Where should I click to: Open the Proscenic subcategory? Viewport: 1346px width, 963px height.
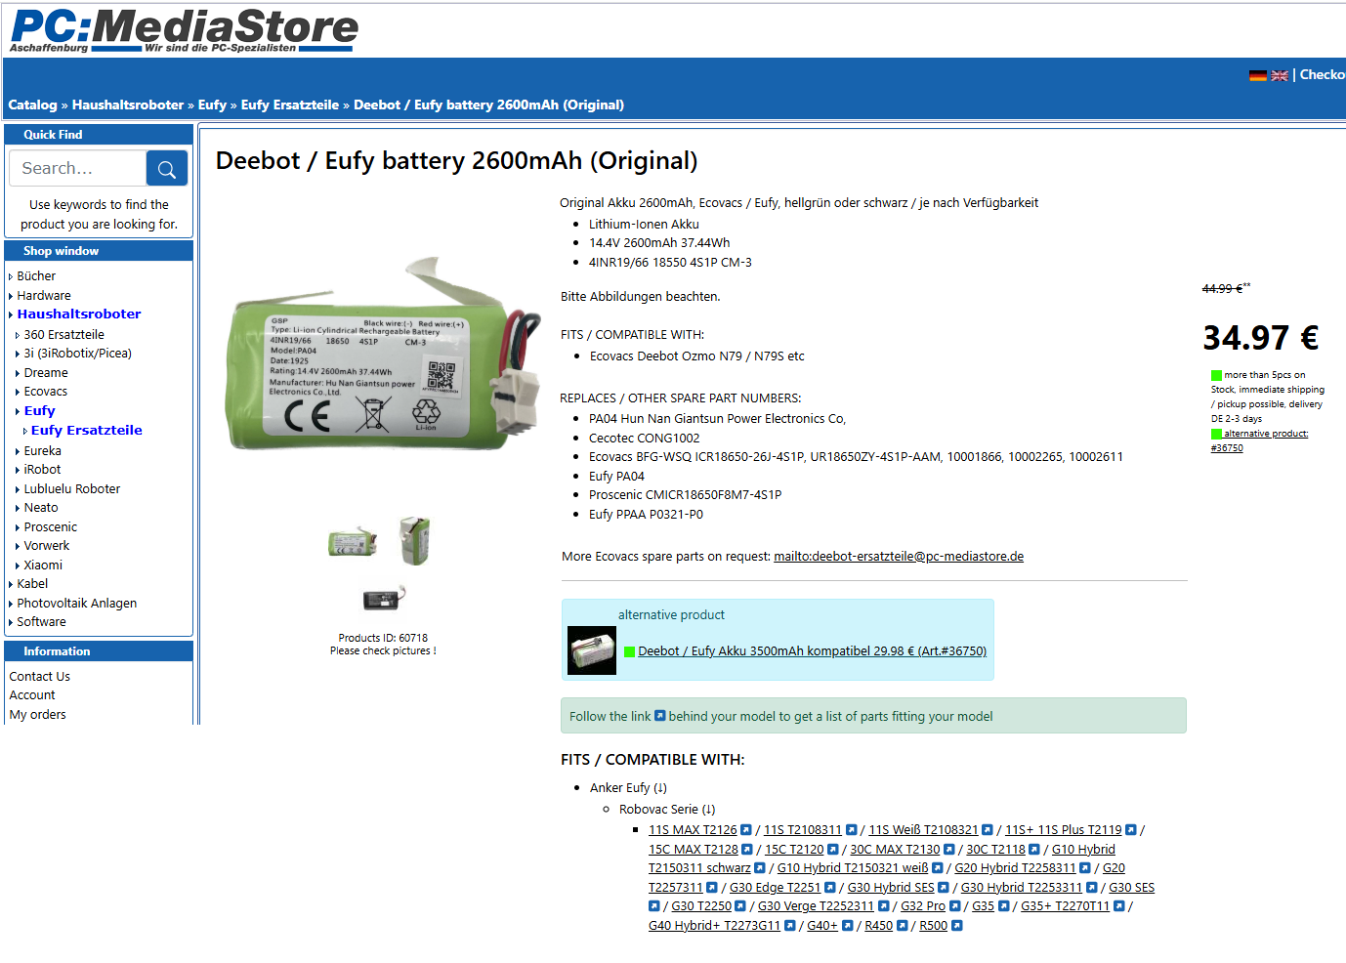51,527
